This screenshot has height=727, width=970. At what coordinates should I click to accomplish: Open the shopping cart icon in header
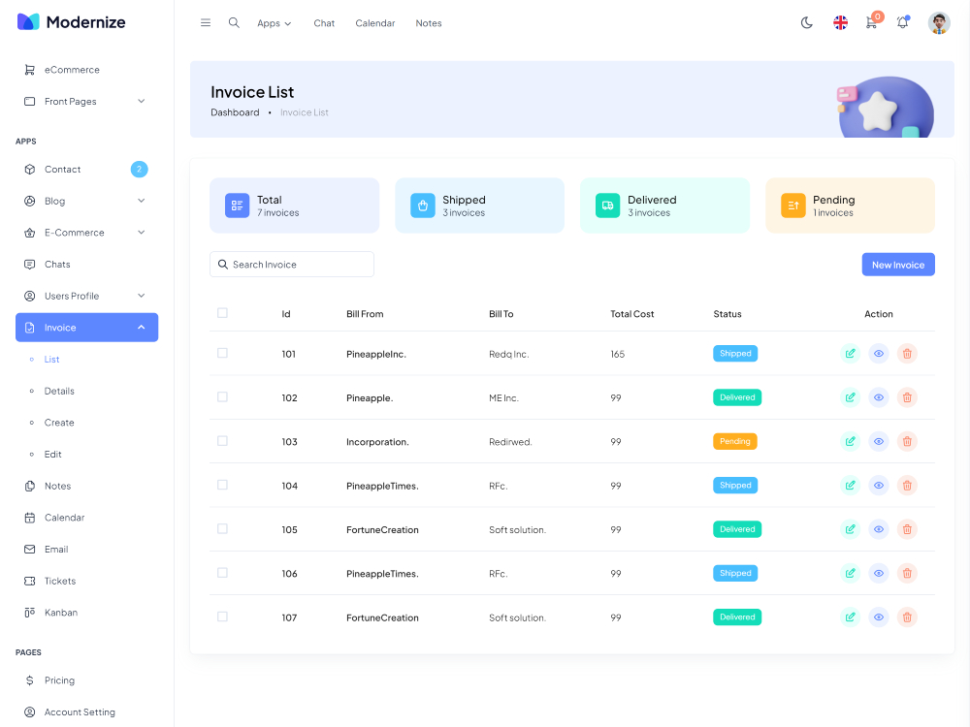click(x=871, y=23)
